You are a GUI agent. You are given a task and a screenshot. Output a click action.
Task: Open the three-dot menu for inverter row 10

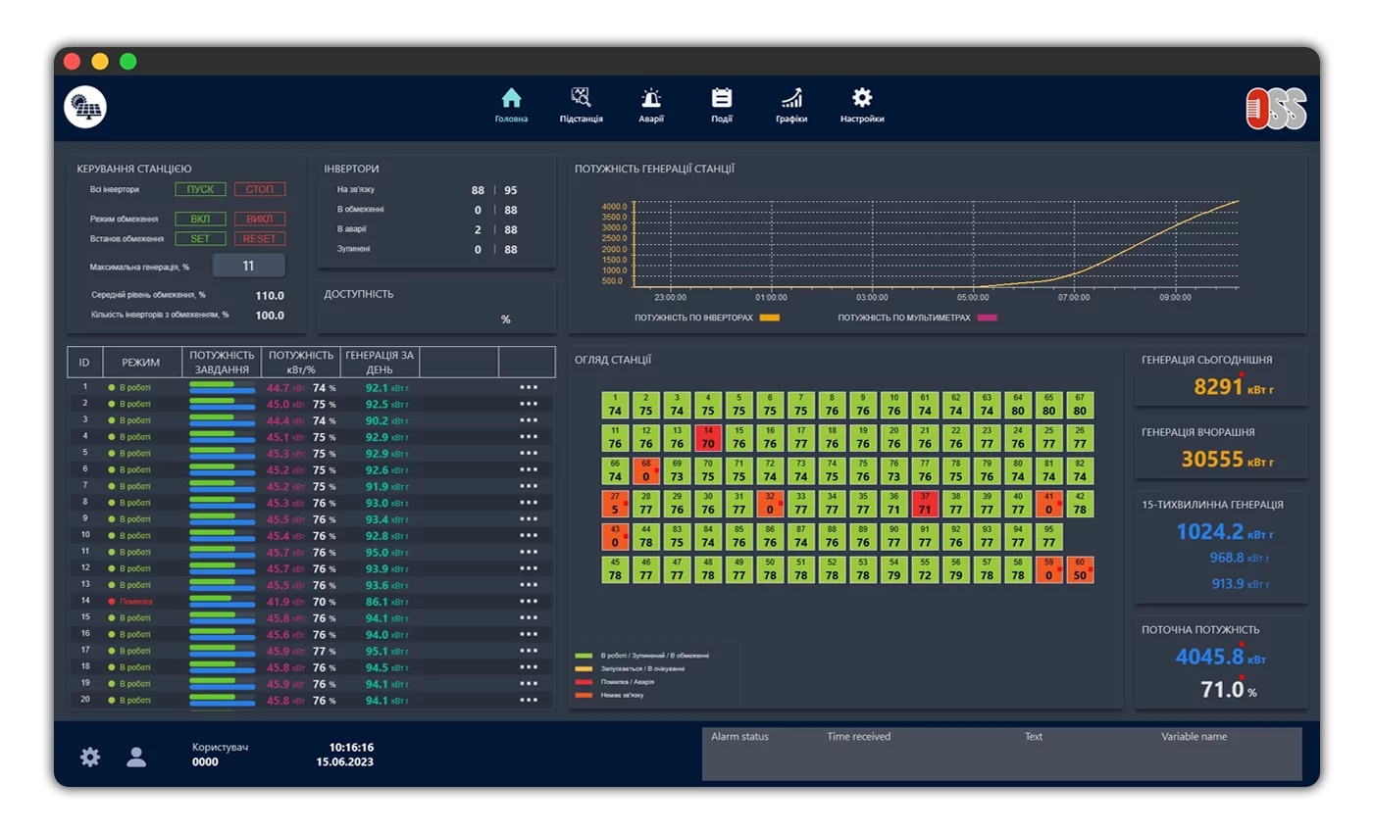click(x=529, y=535)
